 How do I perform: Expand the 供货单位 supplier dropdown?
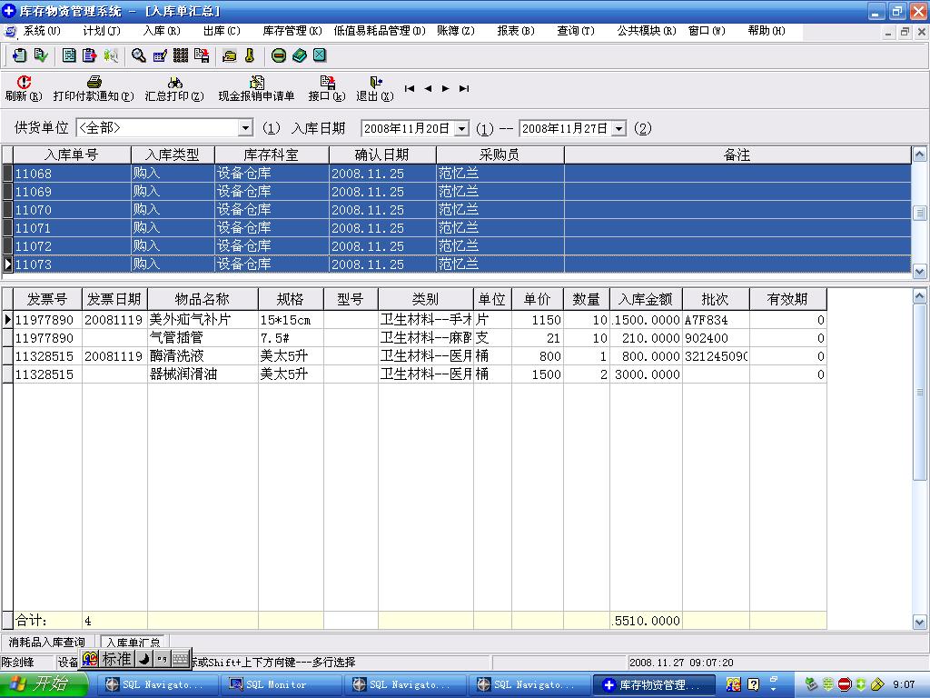point(245,127)
